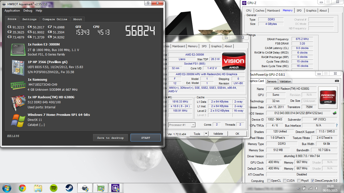Image resolution: width=344 pixels, height=193 pixels.
Task: Click the GPU-Z camera screenshot icon
Action: pyautogui.click(x=337, y=81)
